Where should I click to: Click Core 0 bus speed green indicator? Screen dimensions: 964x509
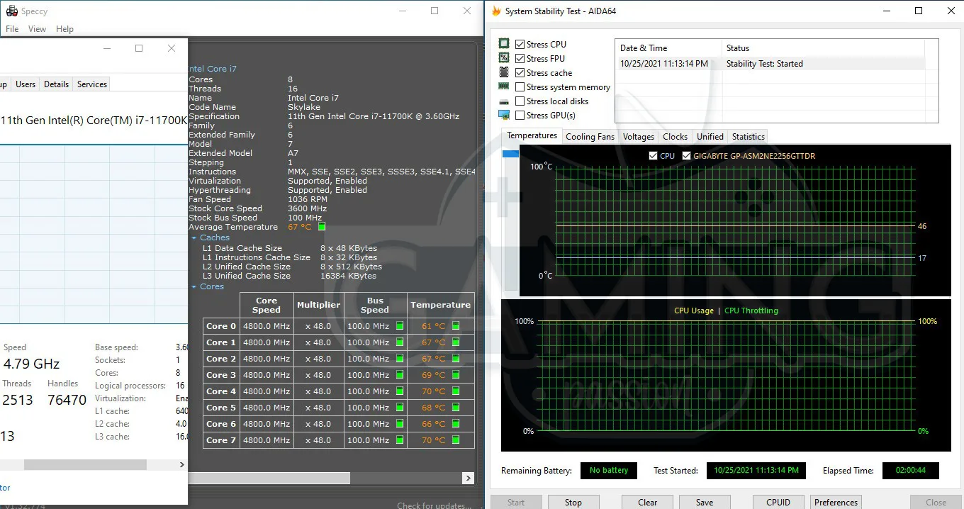click(400, 326)
